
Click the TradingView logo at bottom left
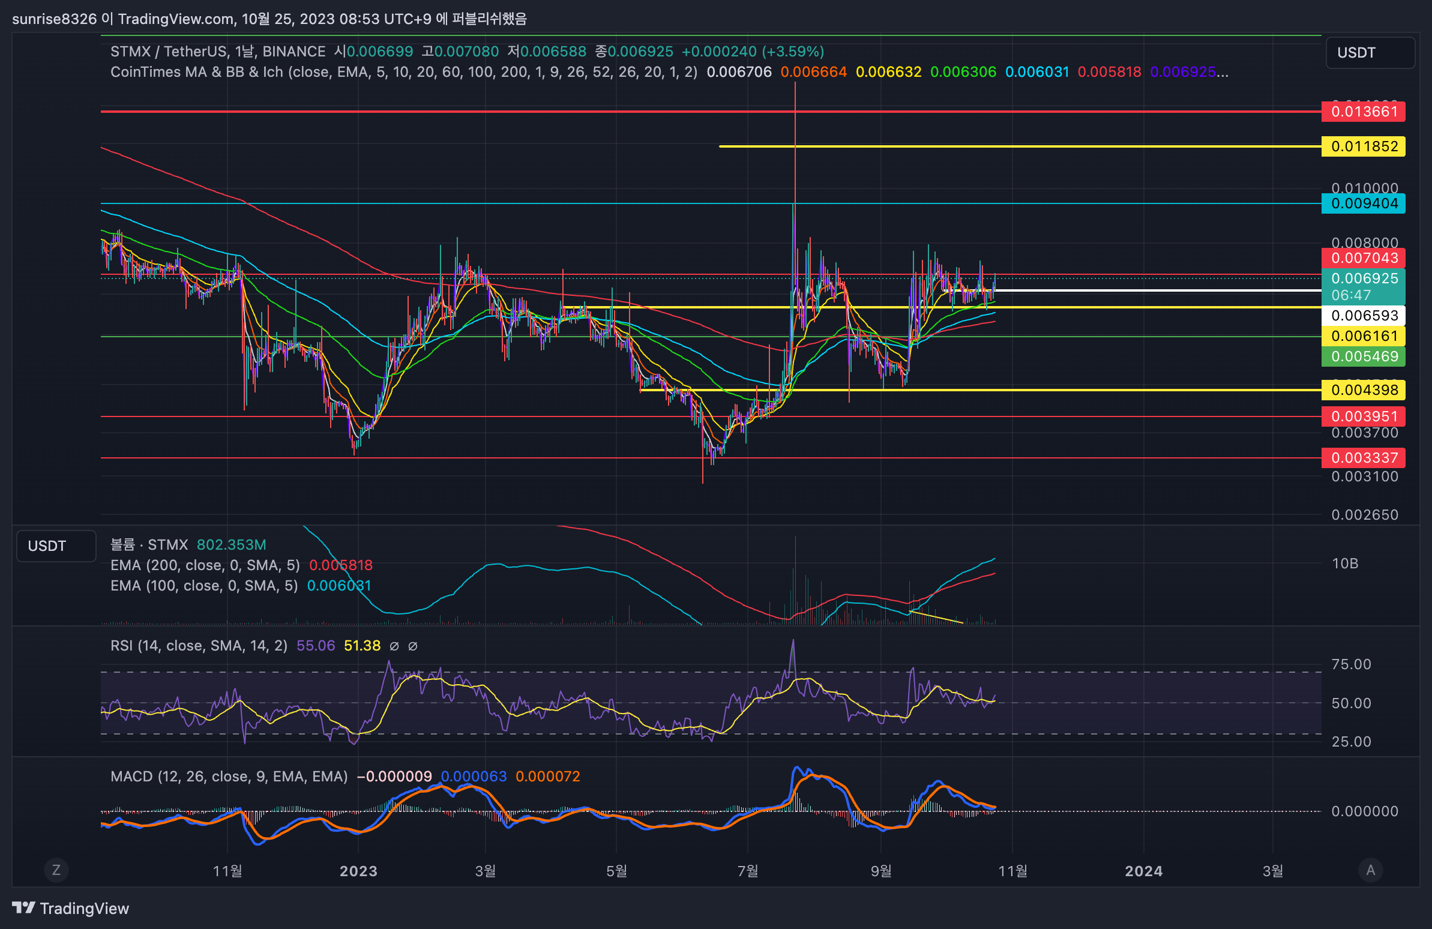click(70, 908)
